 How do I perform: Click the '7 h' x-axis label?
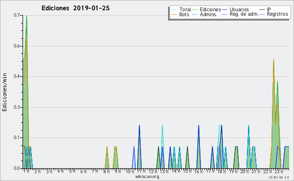[x=95, y=171]
